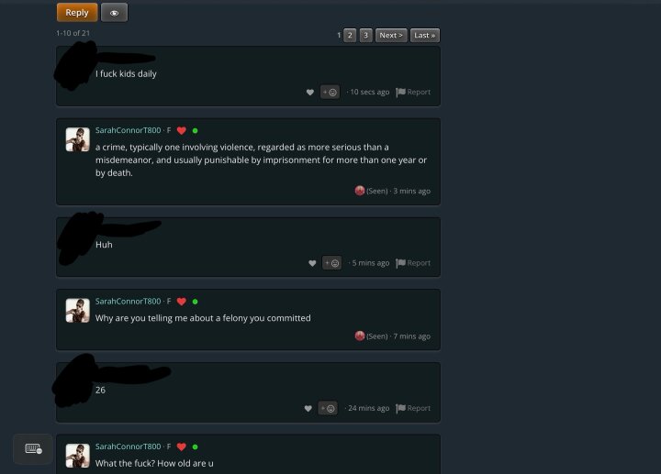Add emoji reaction to the 10 secs ago message
The height and width of the screenshot is (474, 661).
pyautogui.click(x=330, y=93)
